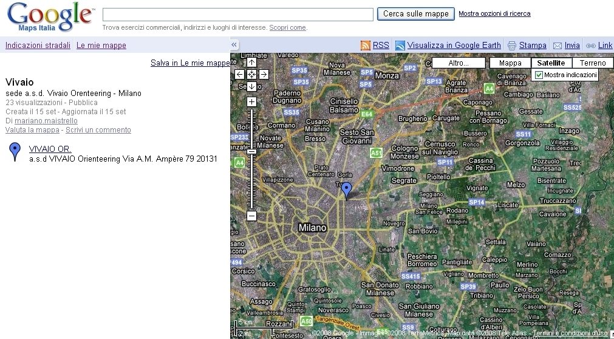
Task: Click the center return-to-last-result button
Action: click(x=251, y=75)
